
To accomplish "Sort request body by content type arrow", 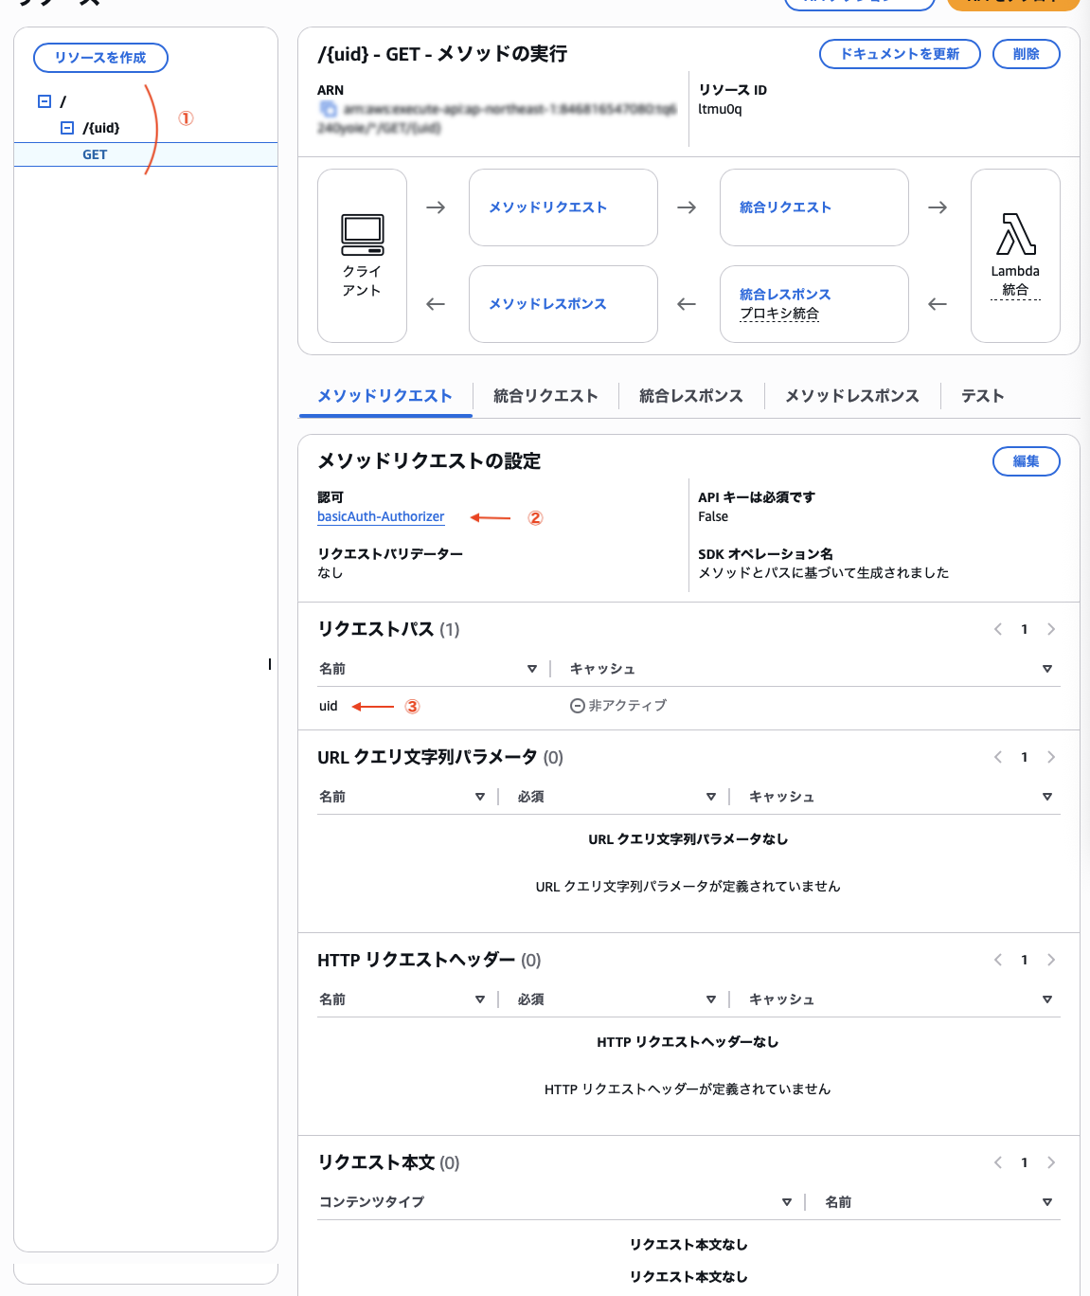I will pos(786,1202).
